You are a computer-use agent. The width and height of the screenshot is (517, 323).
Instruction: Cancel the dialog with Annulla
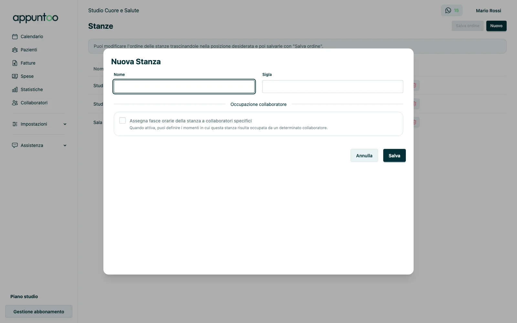point(364,155)
